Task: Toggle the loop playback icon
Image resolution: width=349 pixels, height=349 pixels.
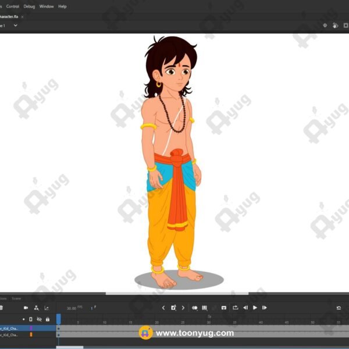Action: click(x=235, y=308)
